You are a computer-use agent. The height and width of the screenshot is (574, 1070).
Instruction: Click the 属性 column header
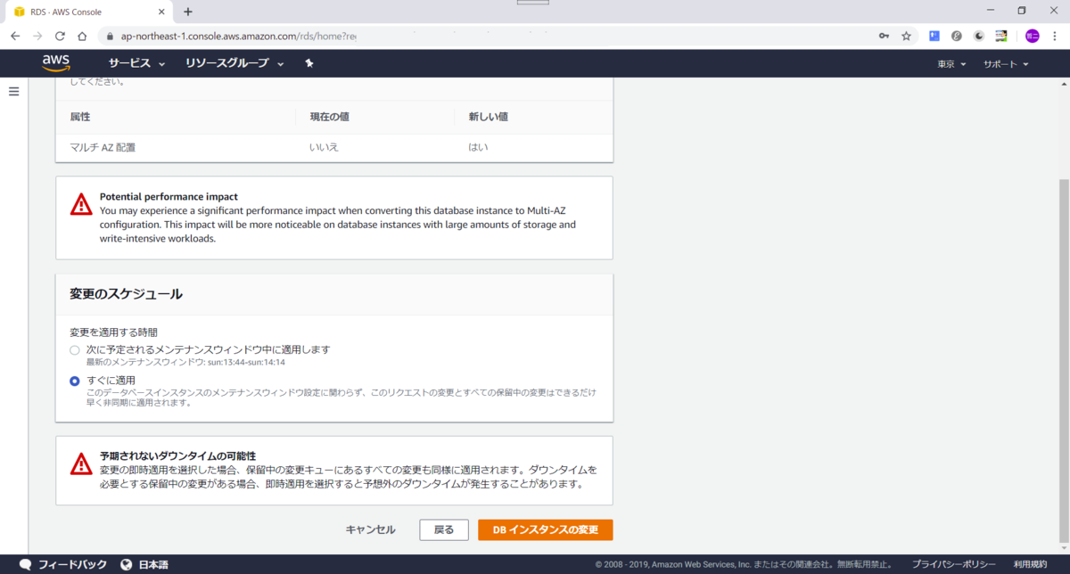click(79, 117)
